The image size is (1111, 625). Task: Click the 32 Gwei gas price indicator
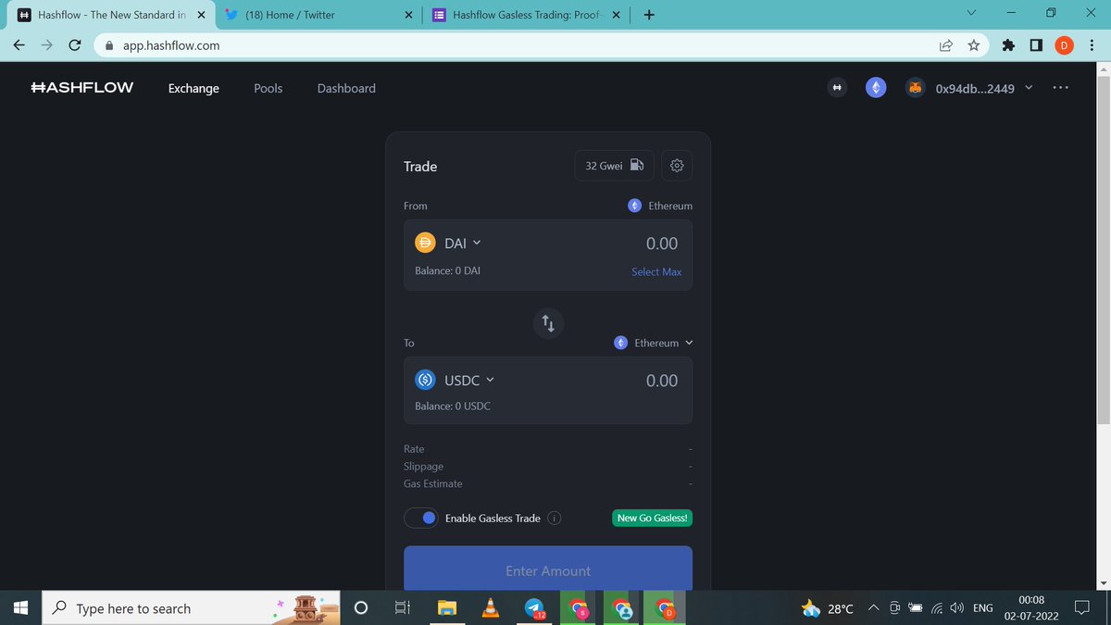pyautogui.click(x=614, y=166)
